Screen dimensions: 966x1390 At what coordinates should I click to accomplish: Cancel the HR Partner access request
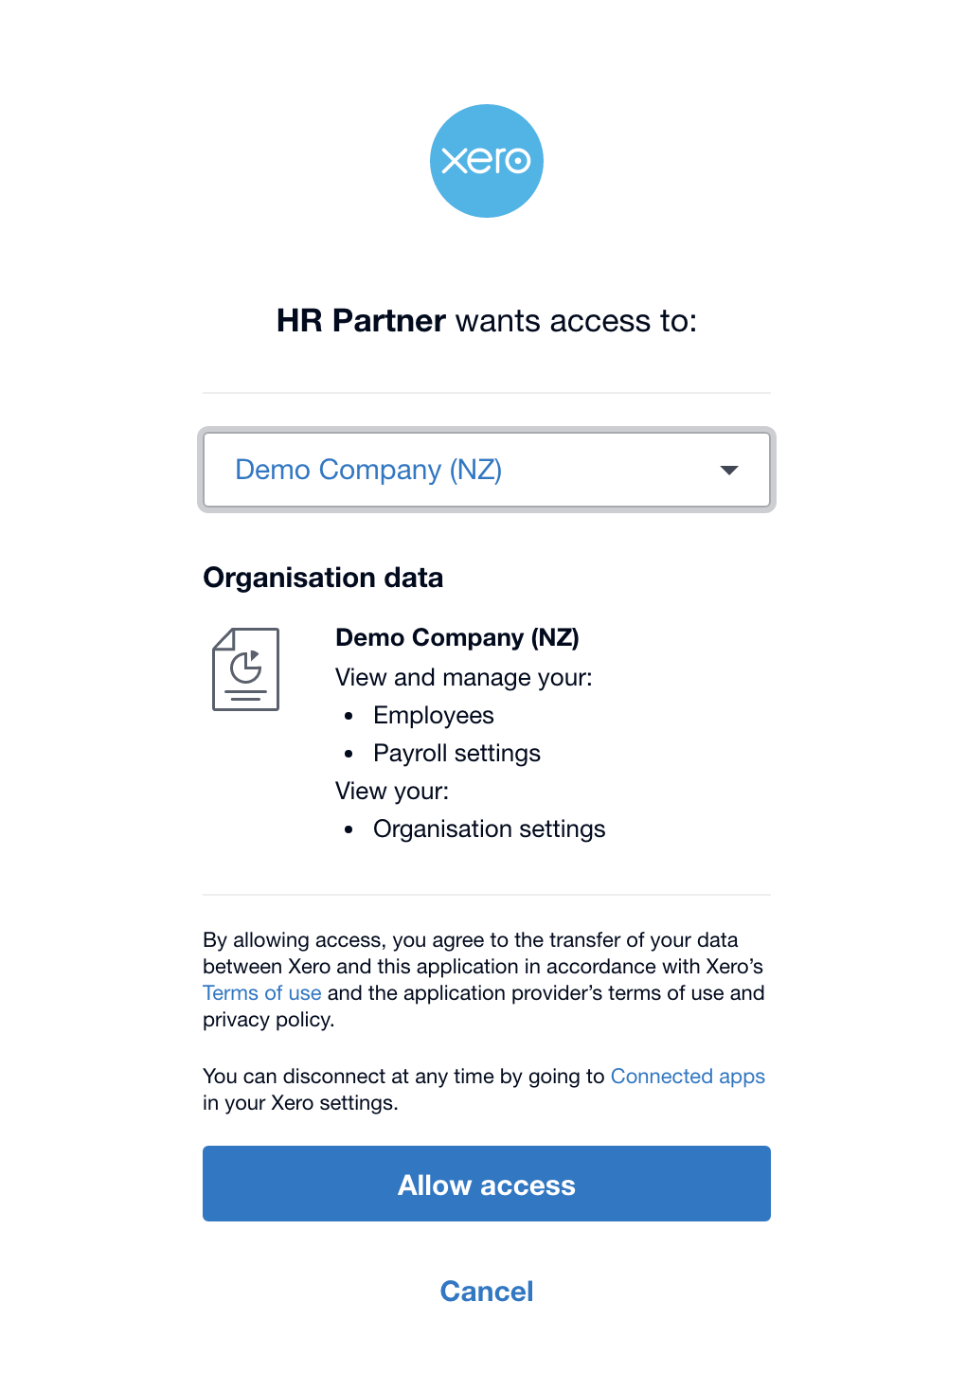487,1292
